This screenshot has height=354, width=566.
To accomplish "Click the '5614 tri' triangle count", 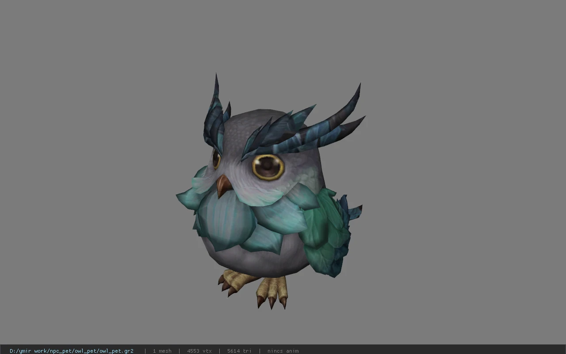I will [239, 351].
